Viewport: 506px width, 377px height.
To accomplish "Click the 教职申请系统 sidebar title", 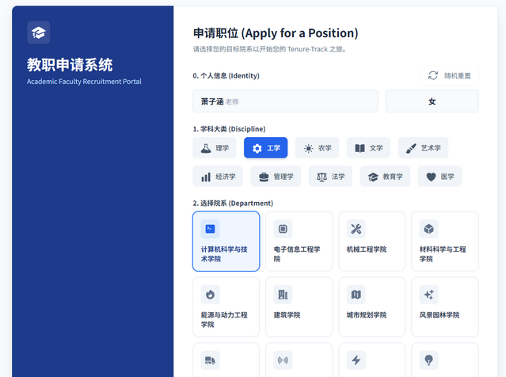I will 70,65.
